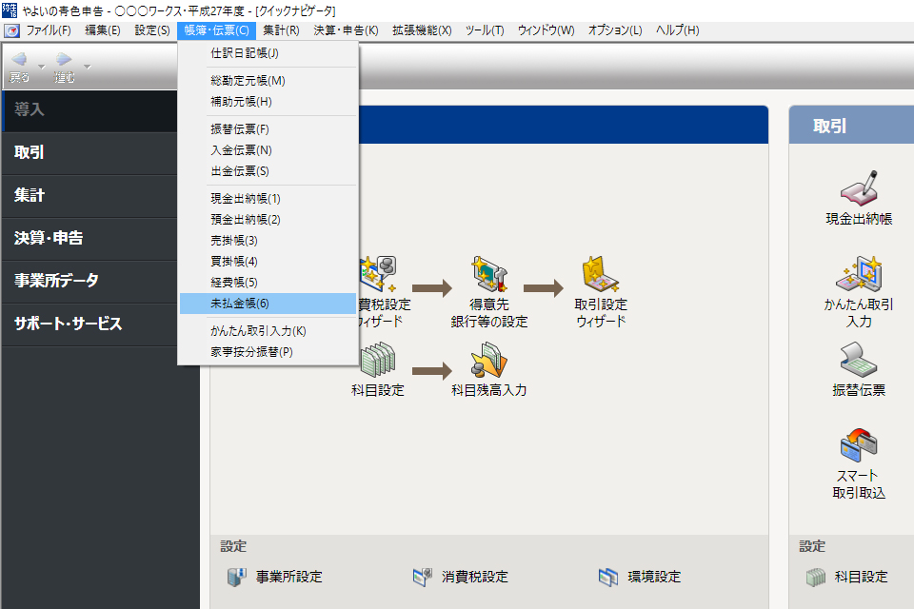Open the かんたん取引入力 icon
Screen dimensions: 914x609
pos(859,274)
